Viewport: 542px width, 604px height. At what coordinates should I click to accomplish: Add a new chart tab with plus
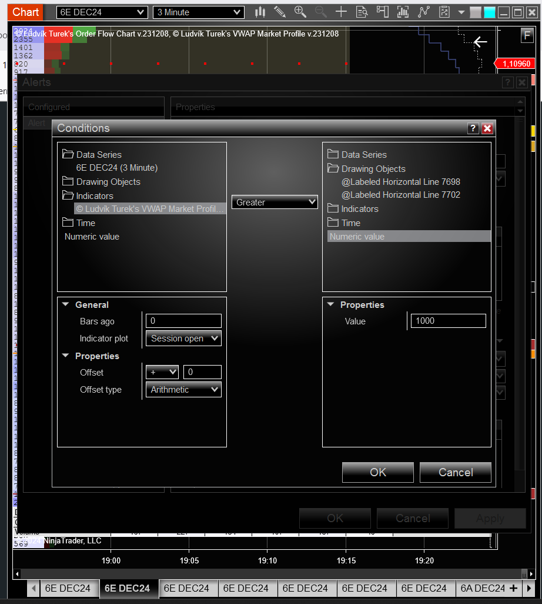tap(514, 588)
